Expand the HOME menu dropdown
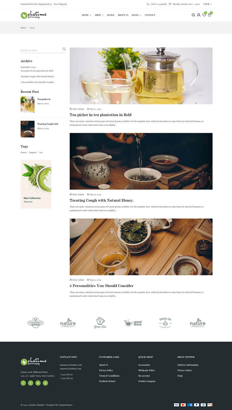Screen dimensions: 232x410 [86, 15]
